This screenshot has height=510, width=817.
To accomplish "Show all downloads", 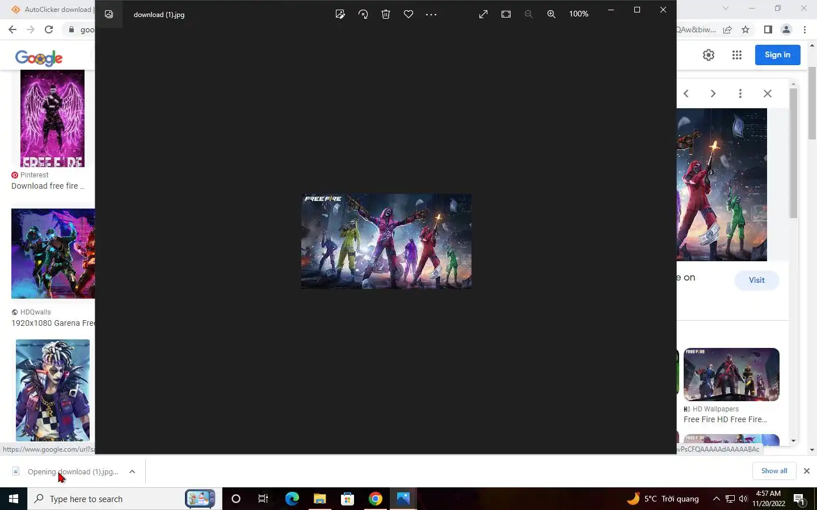I will [x=774, y=471].
